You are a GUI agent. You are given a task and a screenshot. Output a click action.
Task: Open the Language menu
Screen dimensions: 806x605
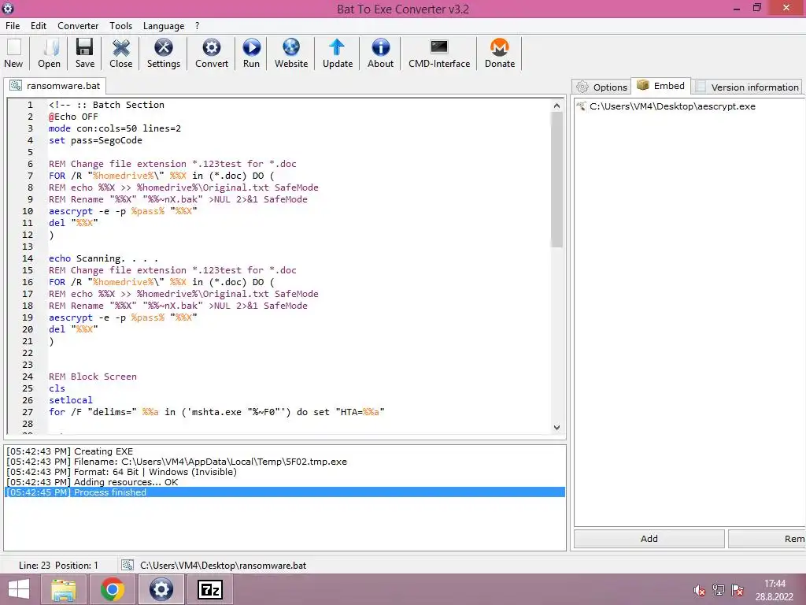(x=164, y=26)
